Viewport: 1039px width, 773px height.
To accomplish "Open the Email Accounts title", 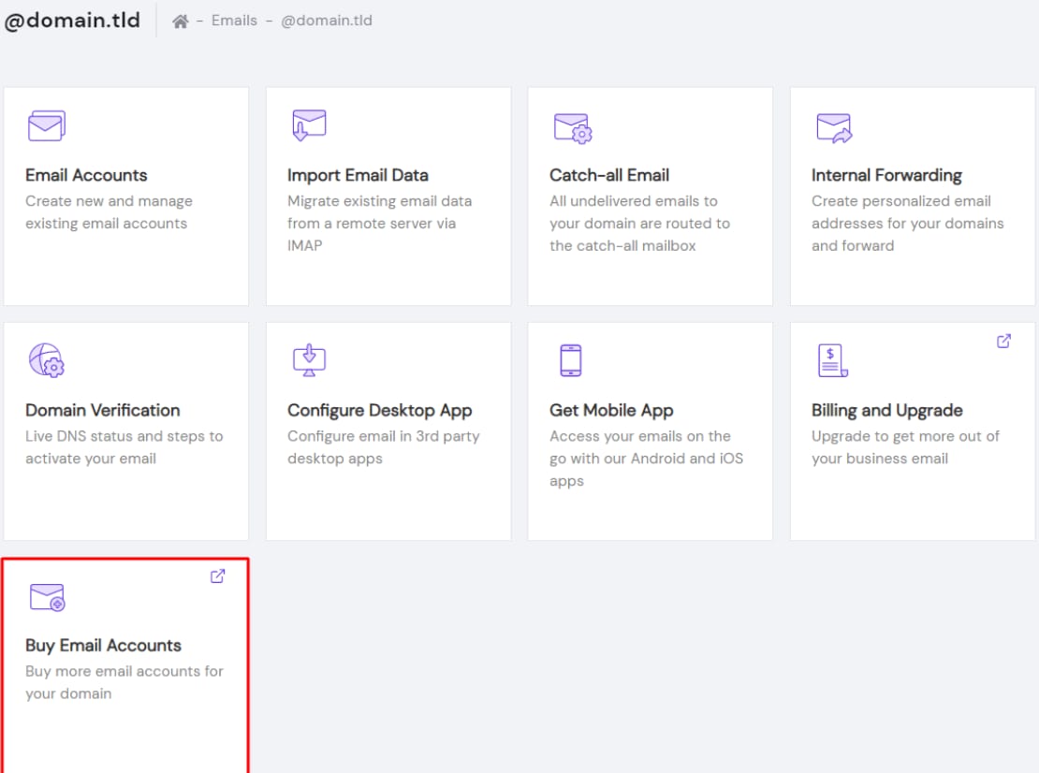I will [86, 175].
